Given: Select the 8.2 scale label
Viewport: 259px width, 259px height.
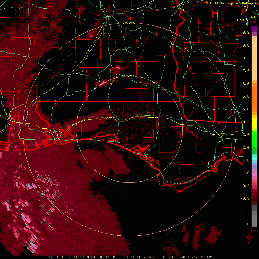Looking at the screenshot, I should click(246, 58).
